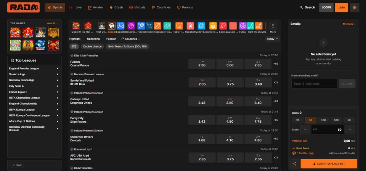This screenshot has height=171, width=366.
Task: Click the orange Join button
Action: pyautogui.click(x=342, y=8)
